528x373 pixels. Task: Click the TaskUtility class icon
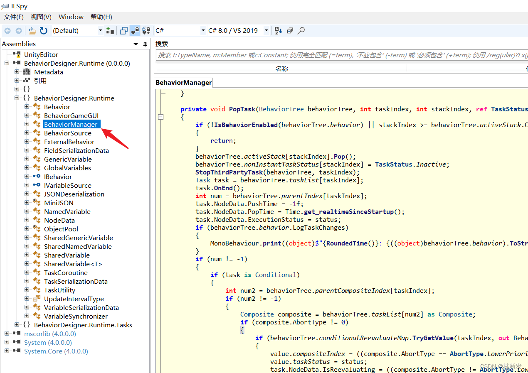(x=37, y=290)
